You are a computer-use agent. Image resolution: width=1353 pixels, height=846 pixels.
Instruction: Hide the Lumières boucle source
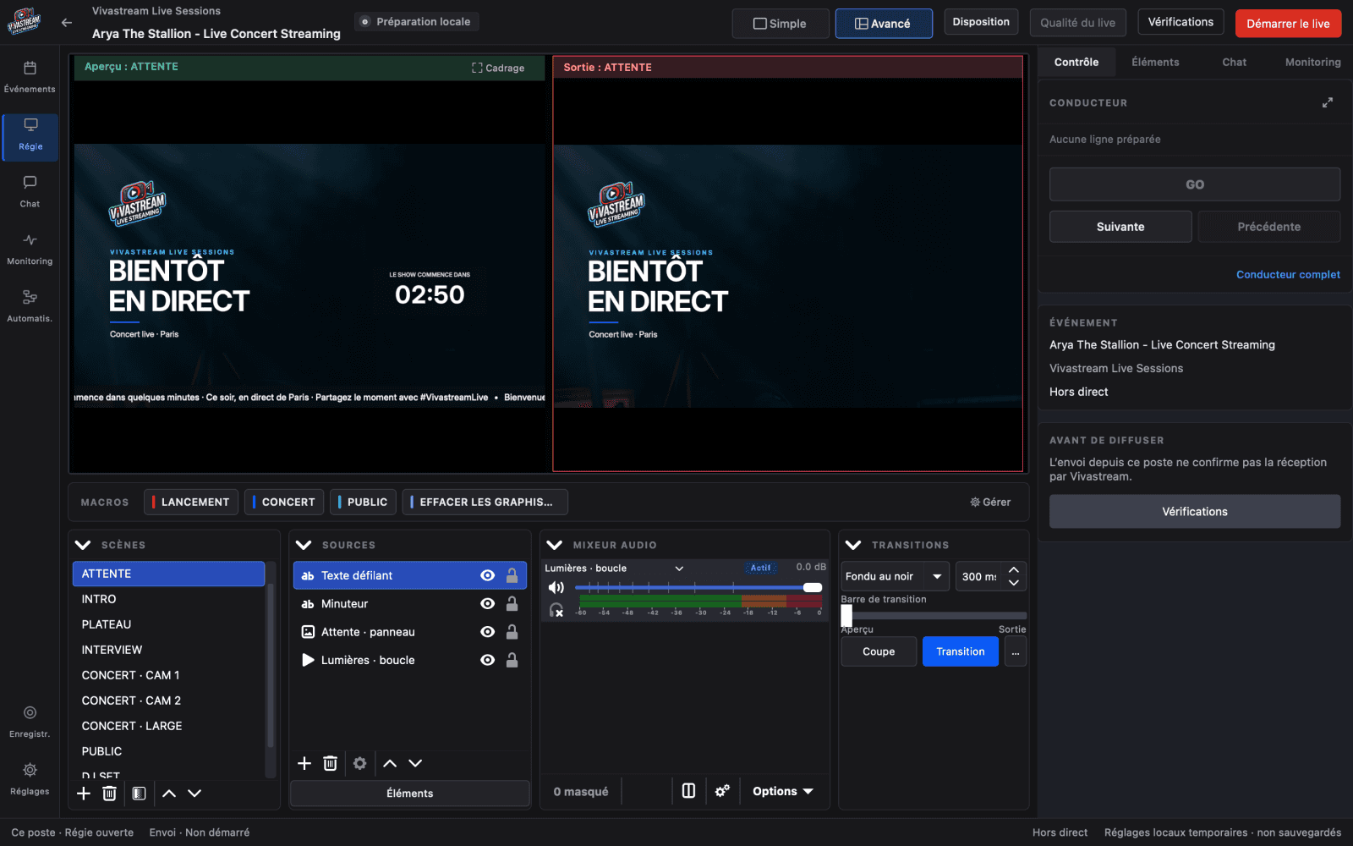pyautogui.click(x=487, y=660)
